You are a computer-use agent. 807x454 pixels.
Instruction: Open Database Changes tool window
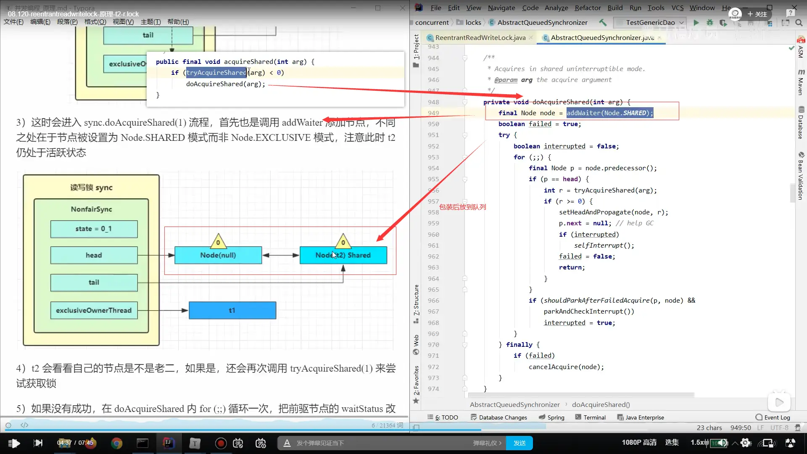(x=498, y=417)
